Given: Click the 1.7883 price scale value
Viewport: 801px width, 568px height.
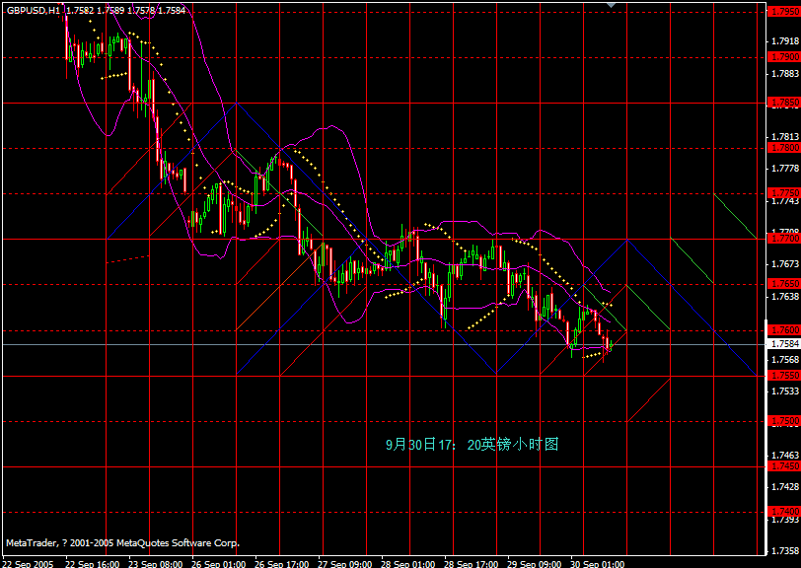Looking at the screenshot, I should pos(785,74).
